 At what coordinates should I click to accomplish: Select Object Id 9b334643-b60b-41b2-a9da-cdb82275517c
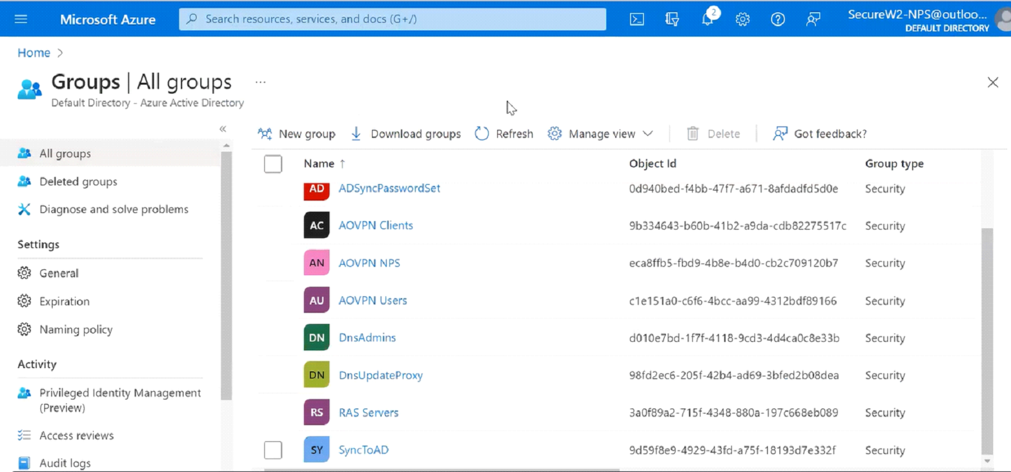738,226
